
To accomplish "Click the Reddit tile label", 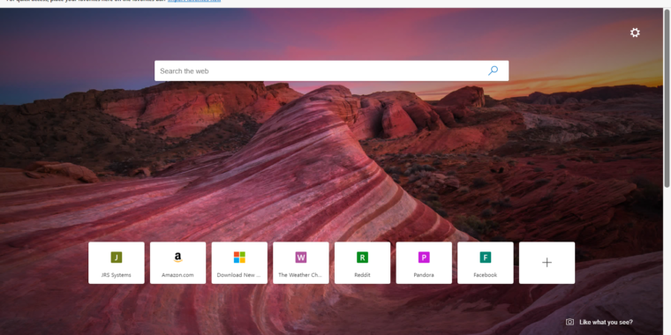I will [363, 275].
